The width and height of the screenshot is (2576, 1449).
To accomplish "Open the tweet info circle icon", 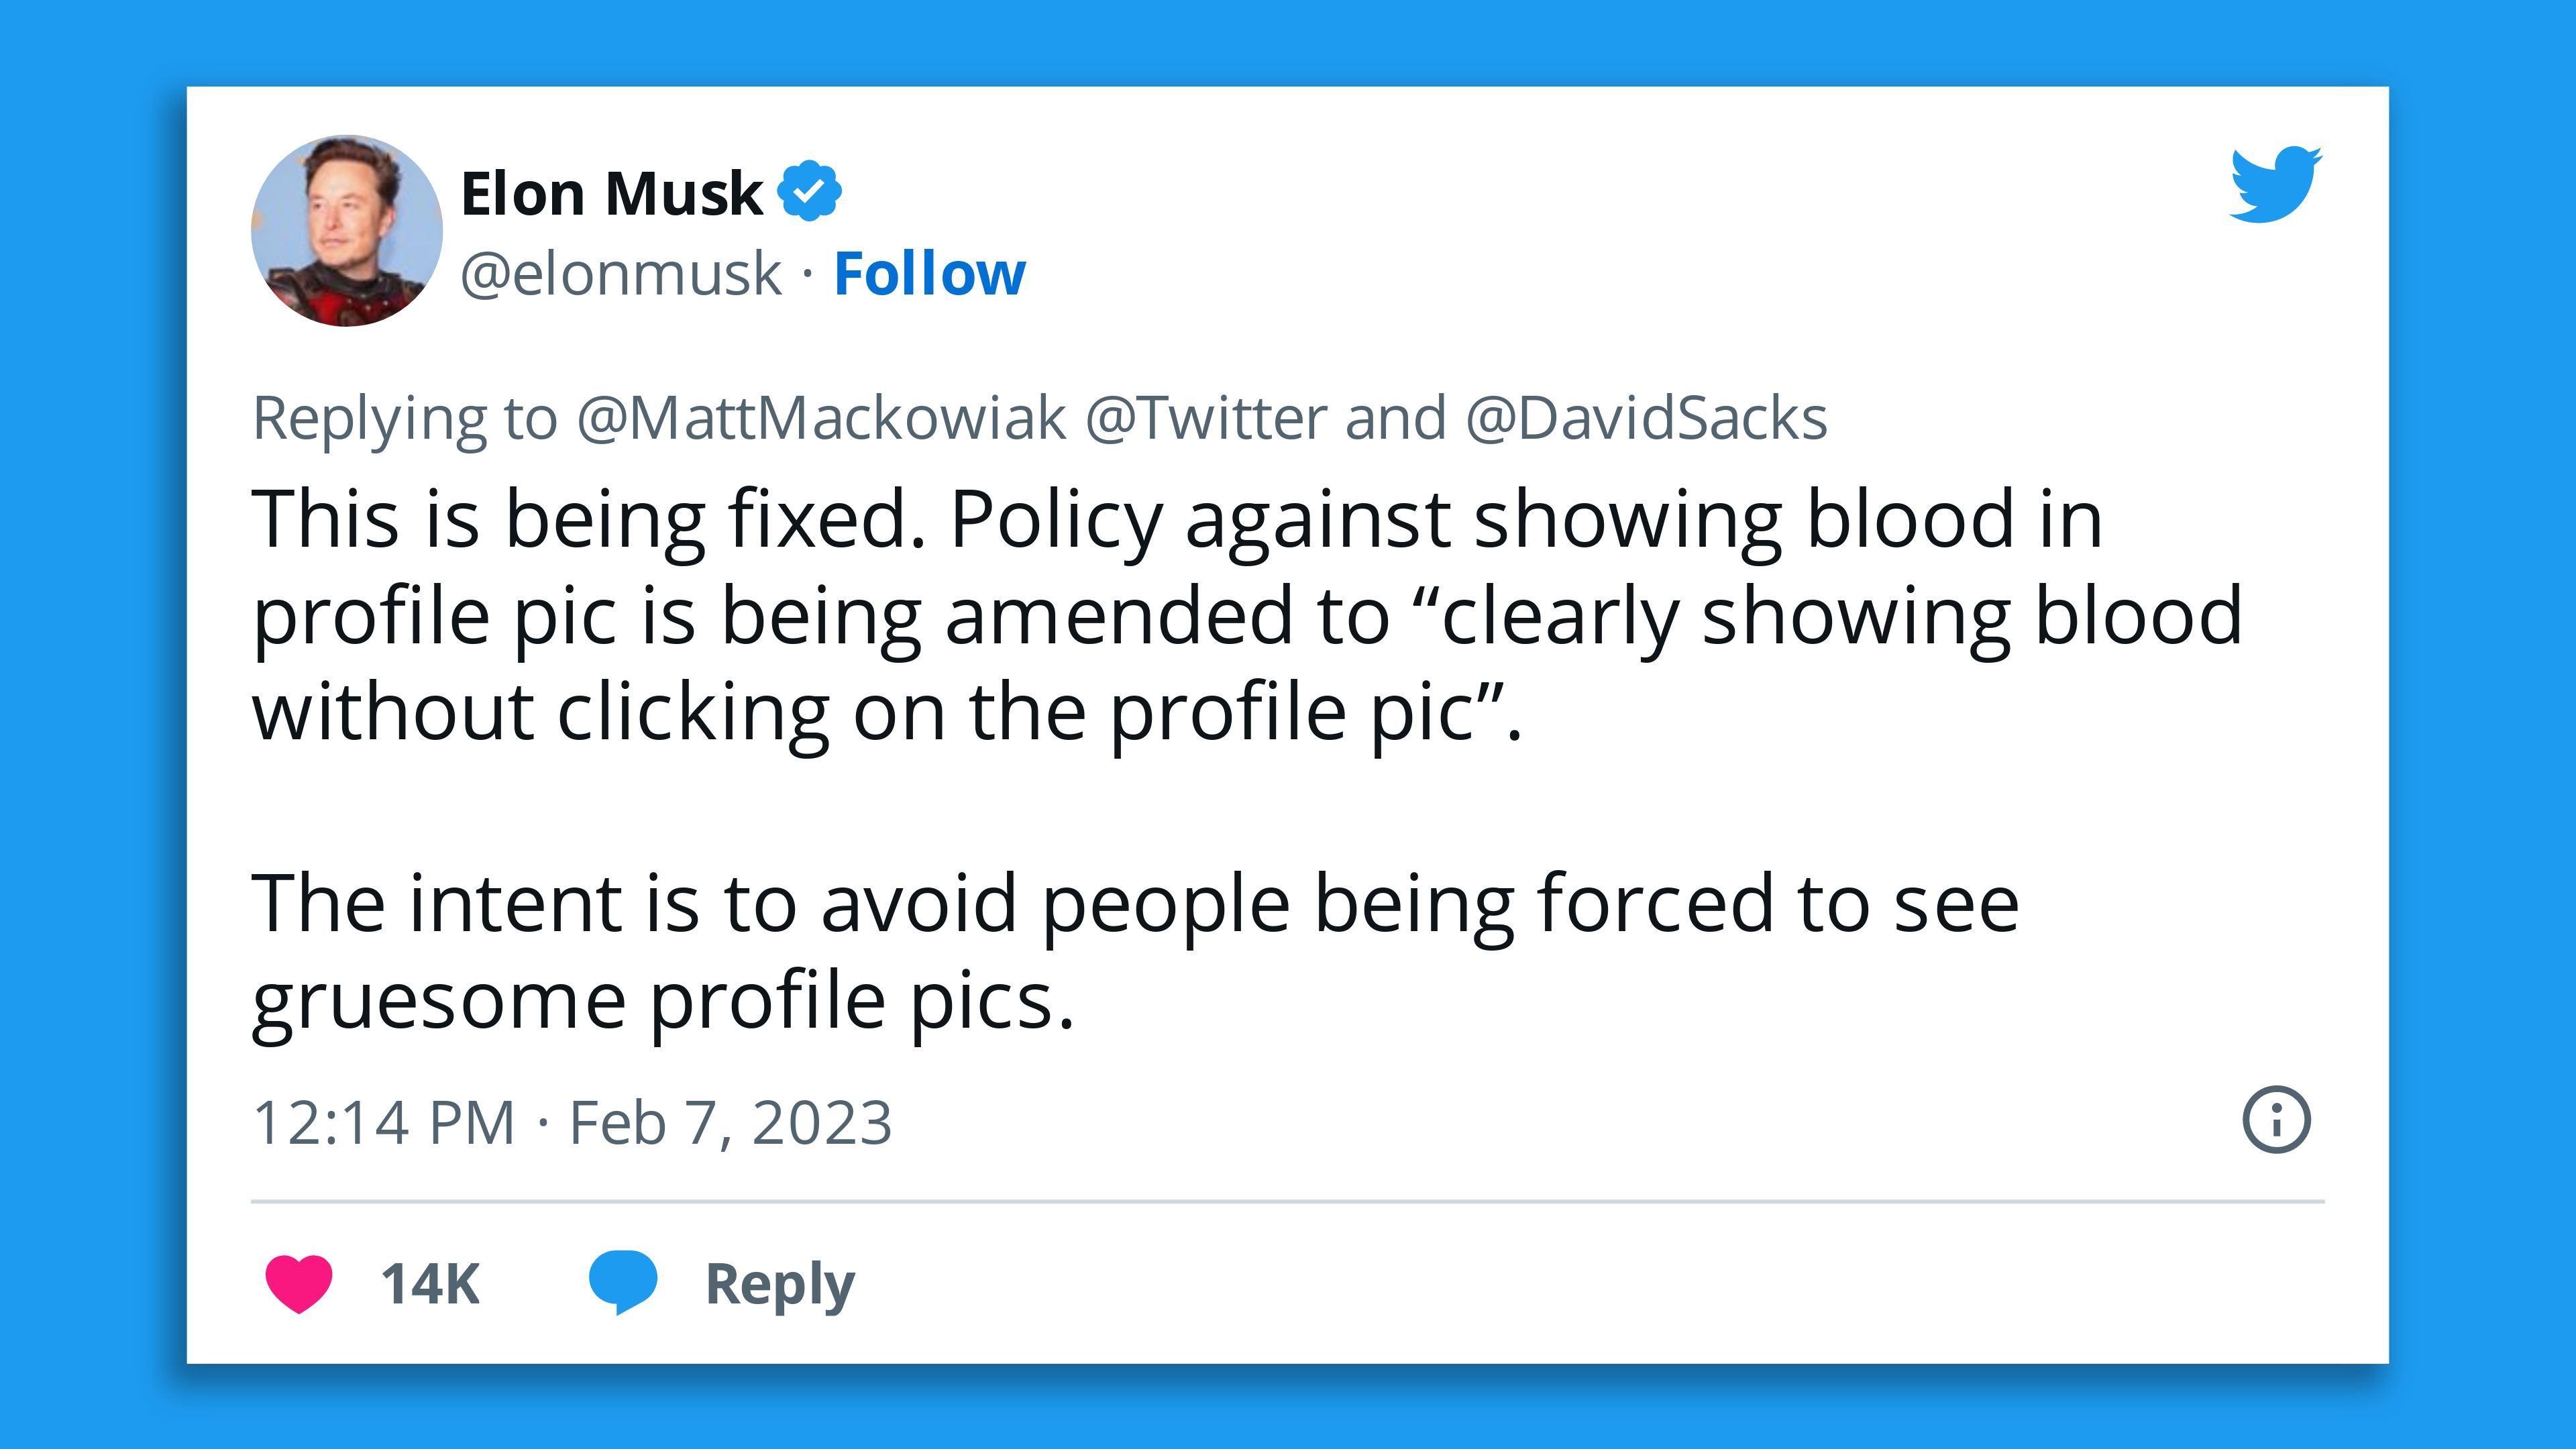I will pos(2276,1120).
